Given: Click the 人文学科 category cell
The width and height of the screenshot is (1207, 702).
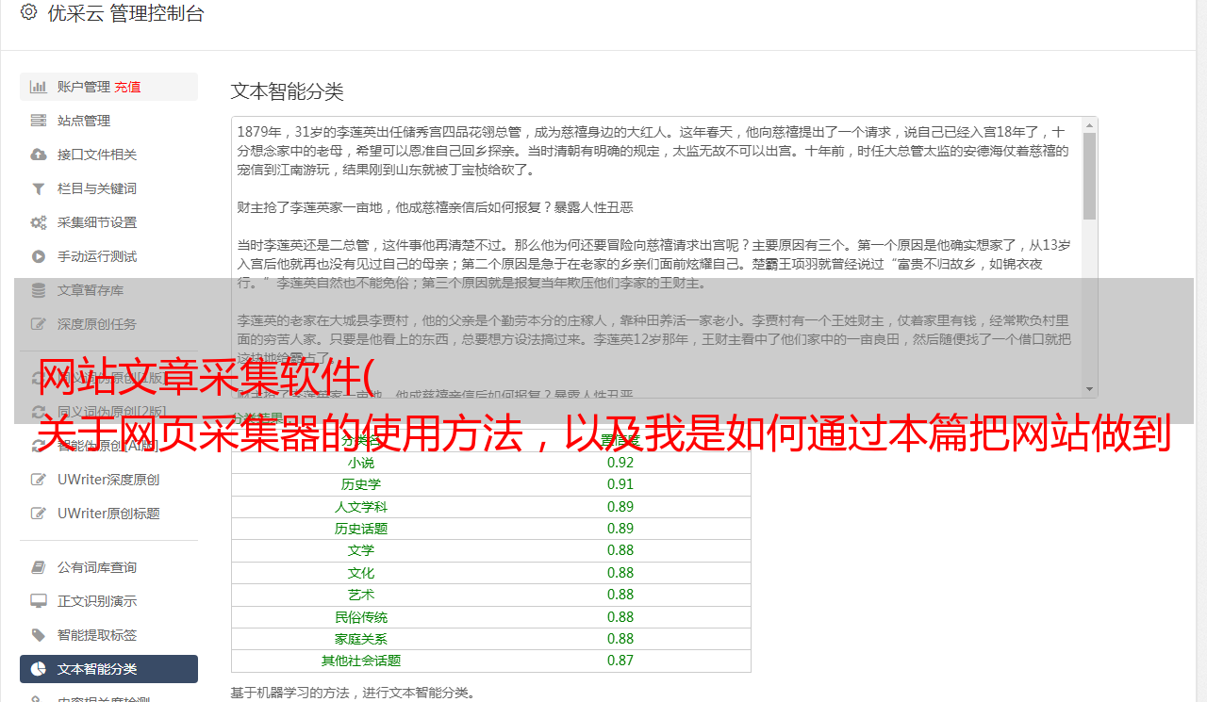Looking at the screenshot, I should (x=361, y=507).
